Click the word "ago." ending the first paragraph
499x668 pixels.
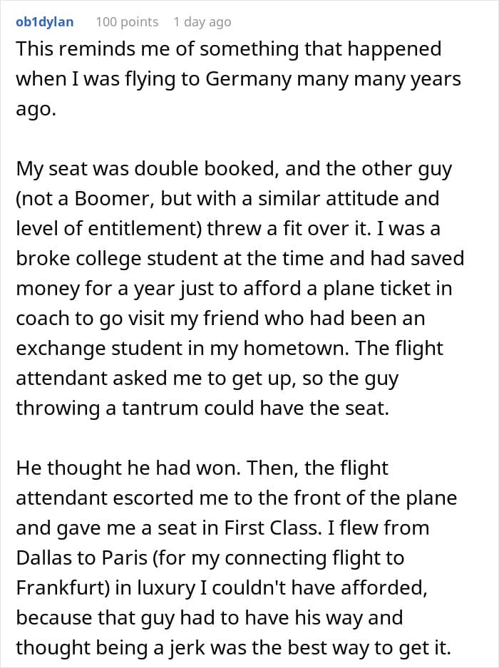[35, 109]
